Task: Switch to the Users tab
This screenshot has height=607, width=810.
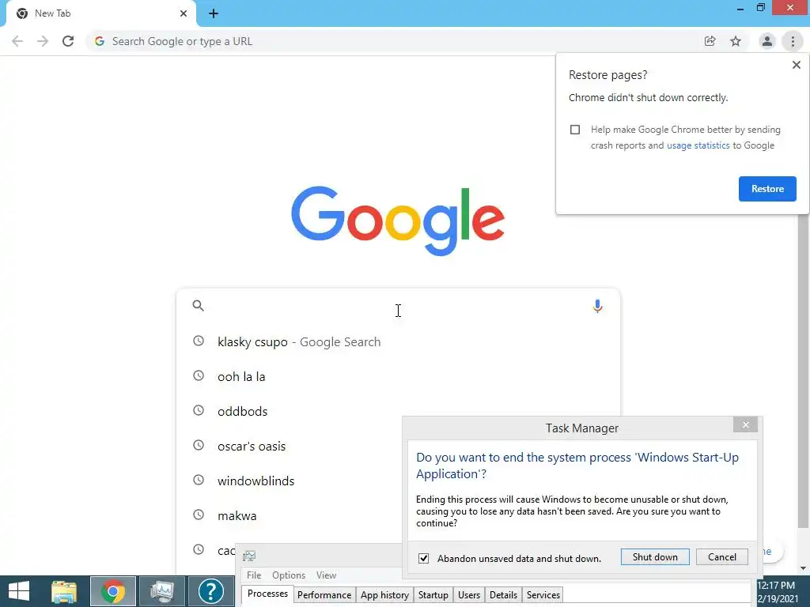Action: (x=469, y=594)
